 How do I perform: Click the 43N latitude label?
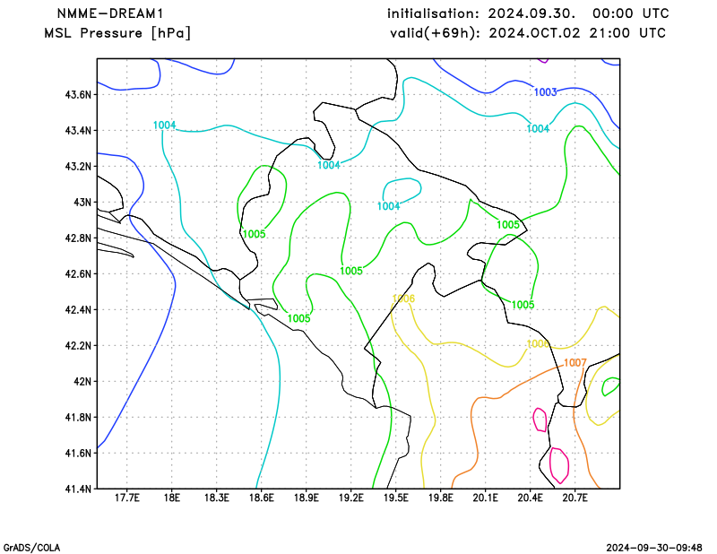coord(82,203)
